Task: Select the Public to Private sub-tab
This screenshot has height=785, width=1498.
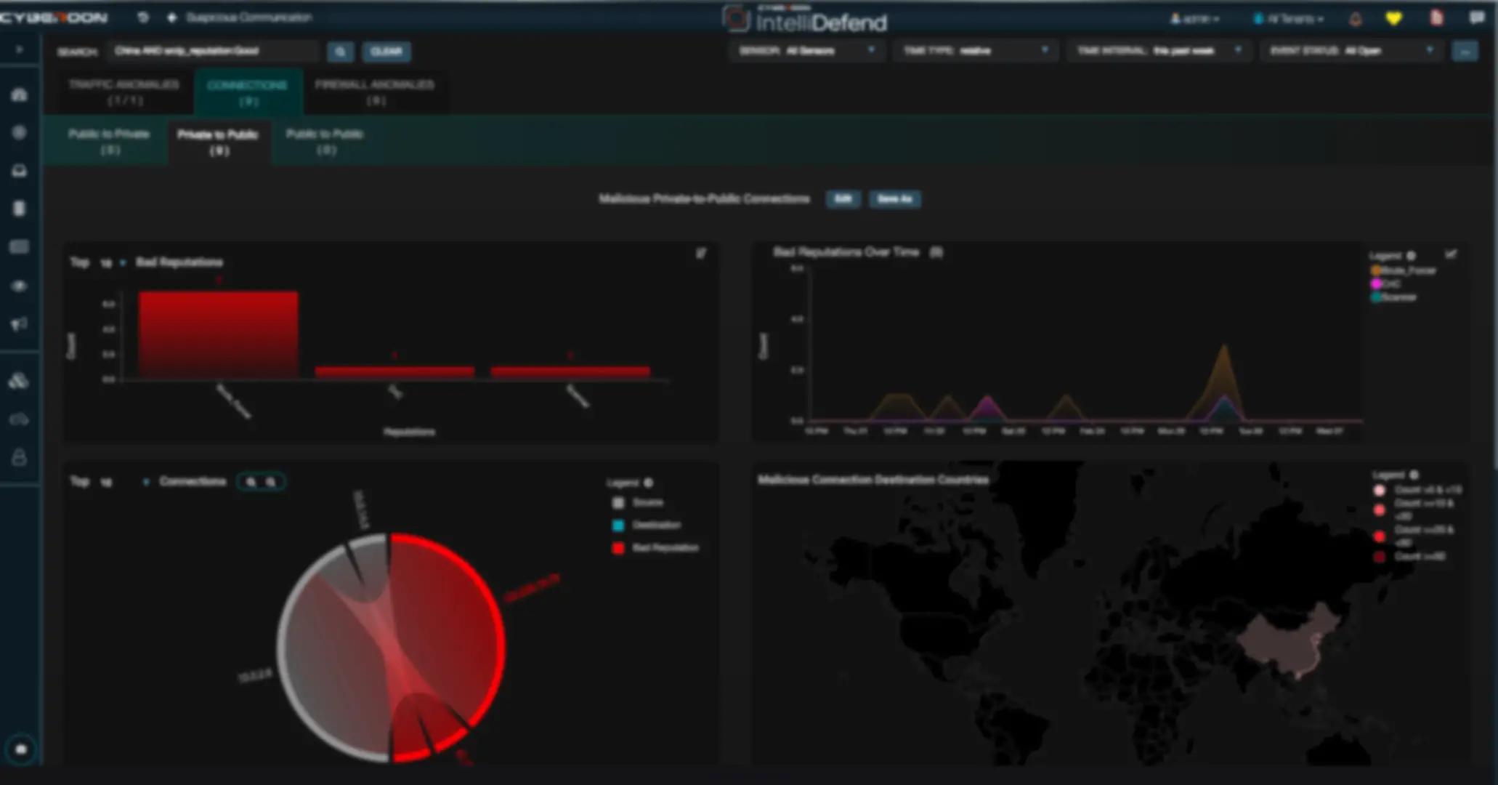Action: click(x=109, y=142)
